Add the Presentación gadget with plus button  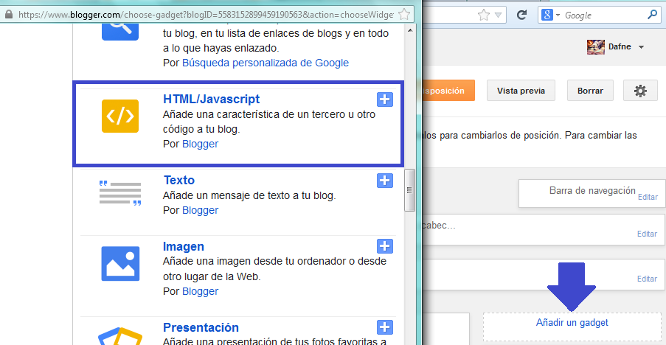click(385, 327)
